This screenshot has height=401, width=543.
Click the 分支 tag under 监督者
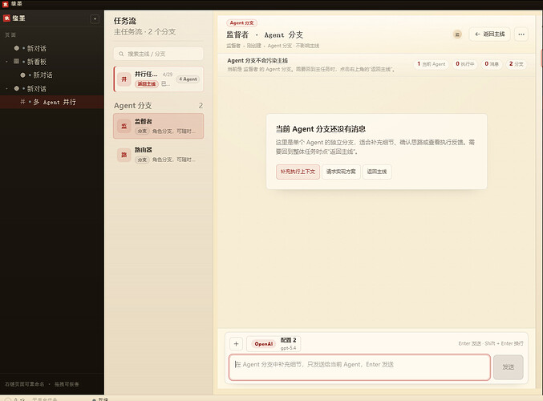[x=142, y=132]
